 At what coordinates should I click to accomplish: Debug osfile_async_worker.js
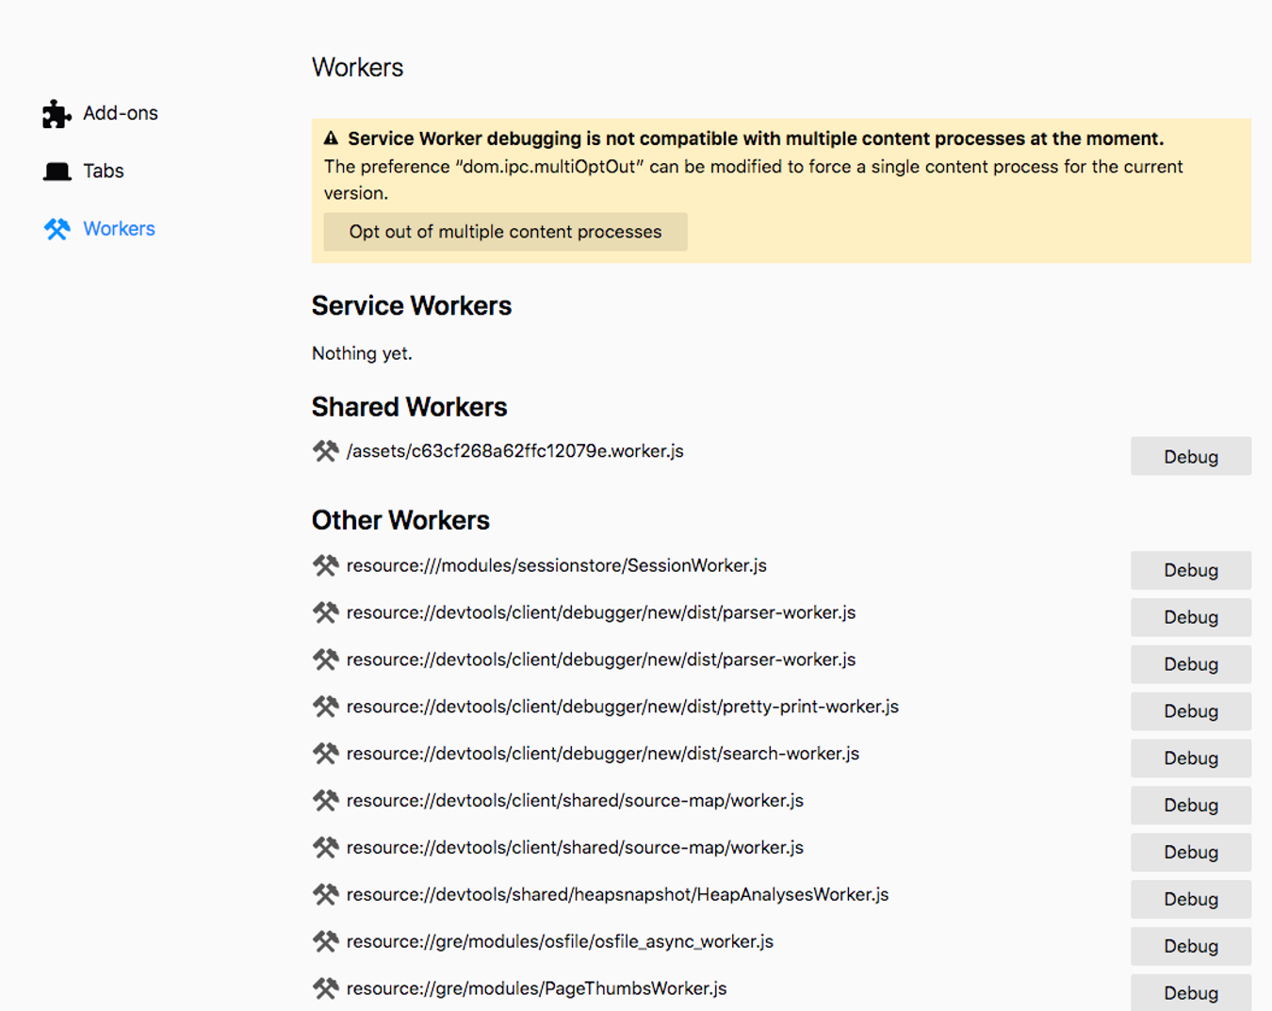(x=1190, y=946)
